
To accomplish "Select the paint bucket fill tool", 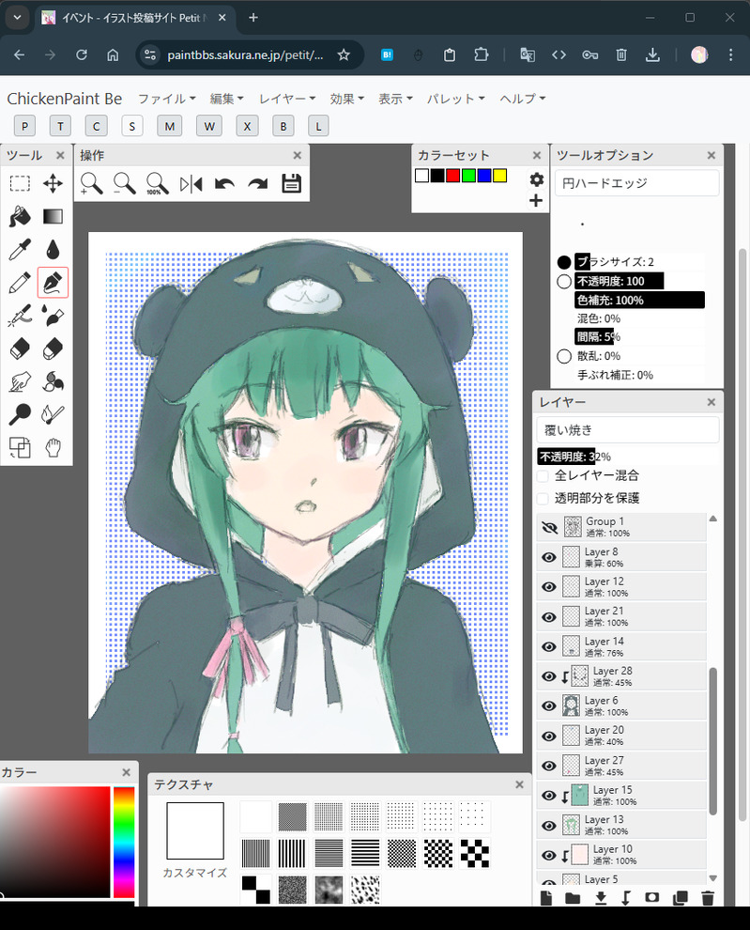I will [x=20, y=217].
